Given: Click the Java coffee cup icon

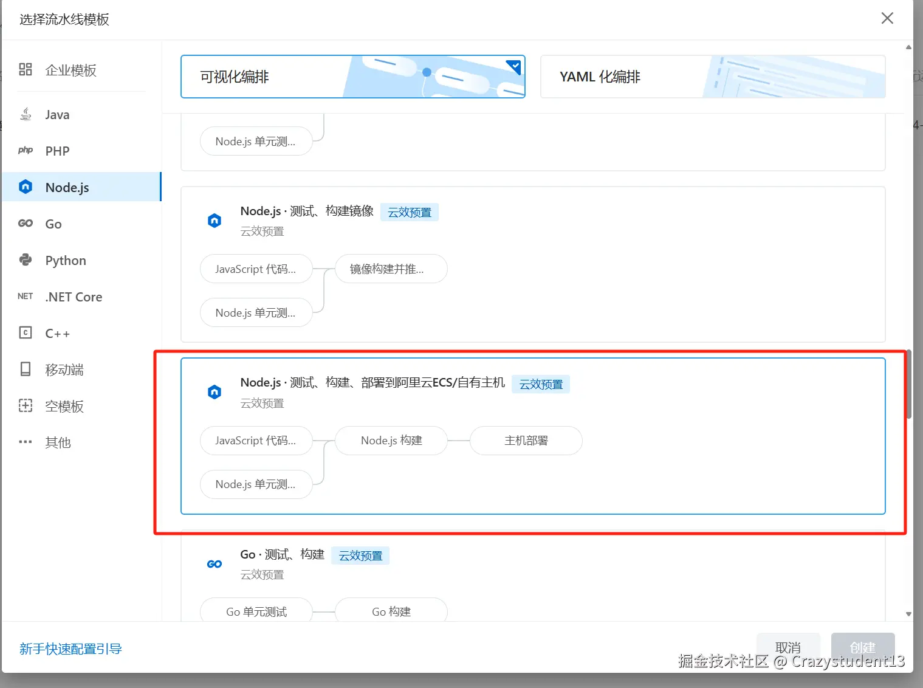Looking at the screenshot, I should 26,114.
